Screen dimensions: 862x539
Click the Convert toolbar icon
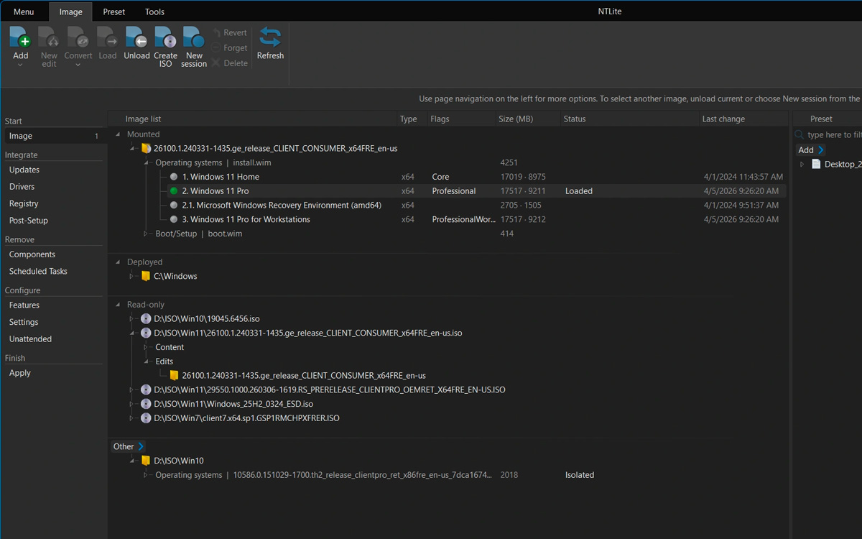pos(78,37)
